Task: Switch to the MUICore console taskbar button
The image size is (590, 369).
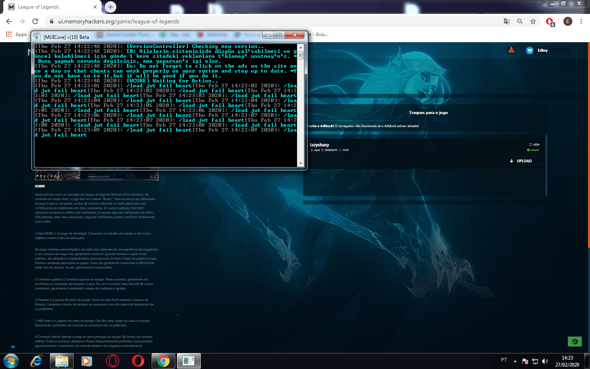Action: coord(189,361)
